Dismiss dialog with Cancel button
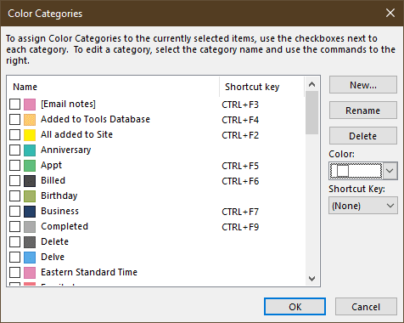Image resolution: width=404 pixels, height=323 pixels. [x=366, y=307]
